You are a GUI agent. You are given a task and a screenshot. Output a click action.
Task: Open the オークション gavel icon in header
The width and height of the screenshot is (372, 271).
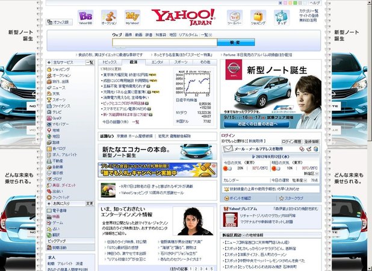pos(109,17)
